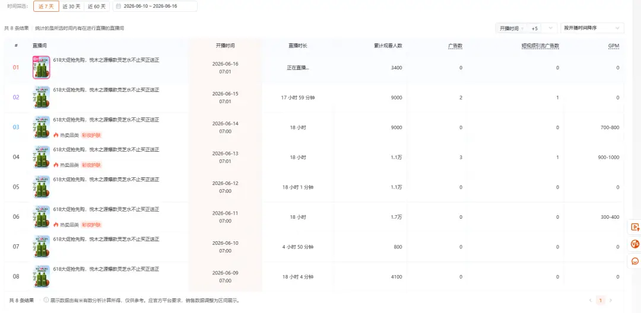Select the 近 30 天 time filter
This screenshot has width=641, height=313.
point(72,6)
